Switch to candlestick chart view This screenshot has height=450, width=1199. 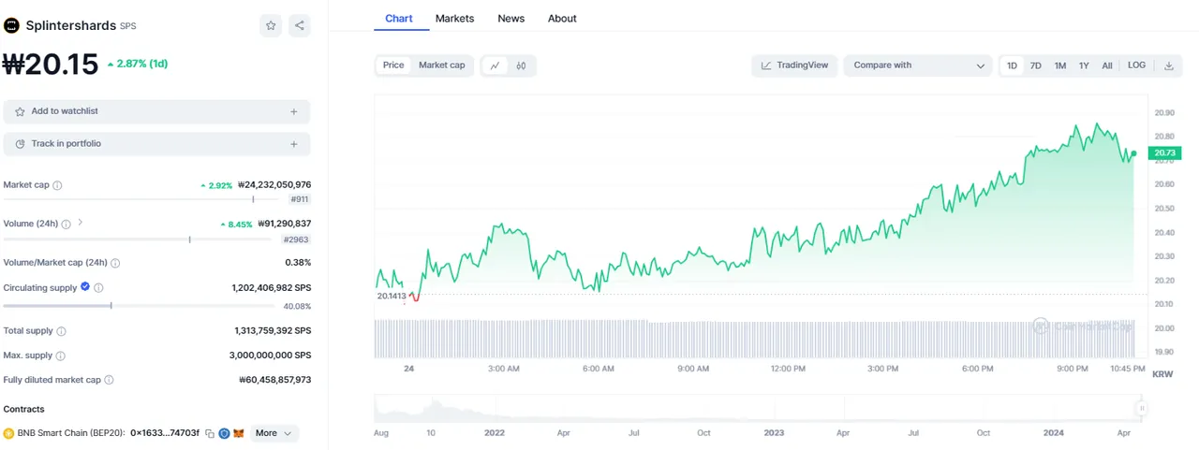(521, 65)
